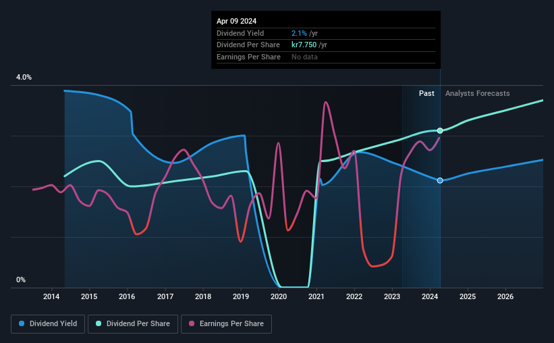Click the 0% y-axis label

(x=21, y=280)
